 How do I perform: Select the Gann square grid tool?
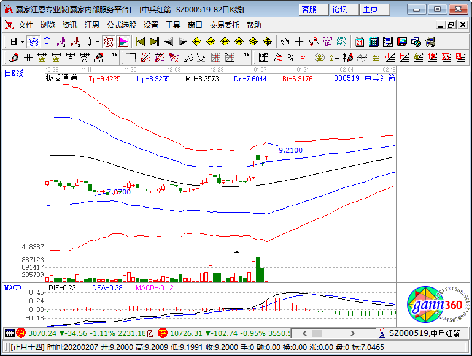215,58
